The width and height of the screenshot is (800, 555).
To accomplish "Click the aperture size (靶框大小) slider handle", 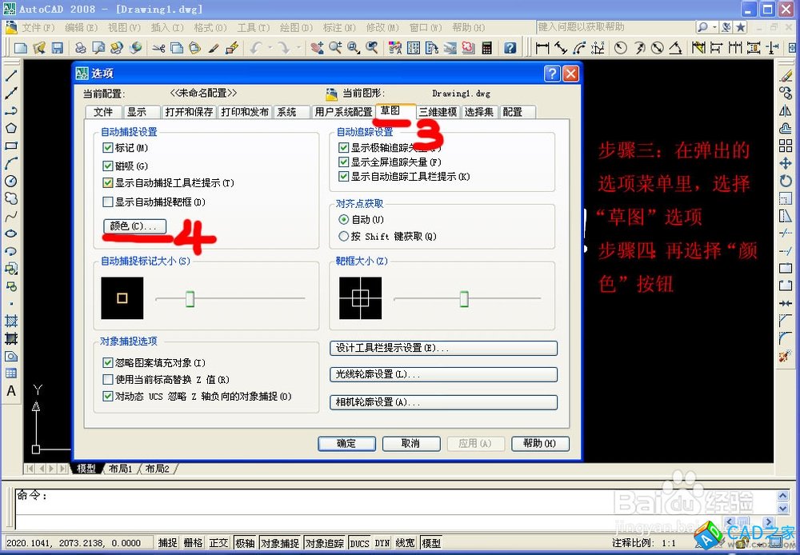I will pyautogui.click(x=464, y=298).
